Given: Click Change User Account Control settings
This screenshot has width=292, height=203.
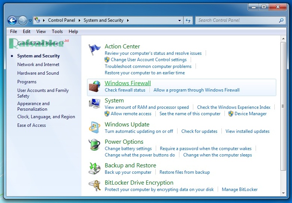Looking at the screenshot, I should pos(149,60).
